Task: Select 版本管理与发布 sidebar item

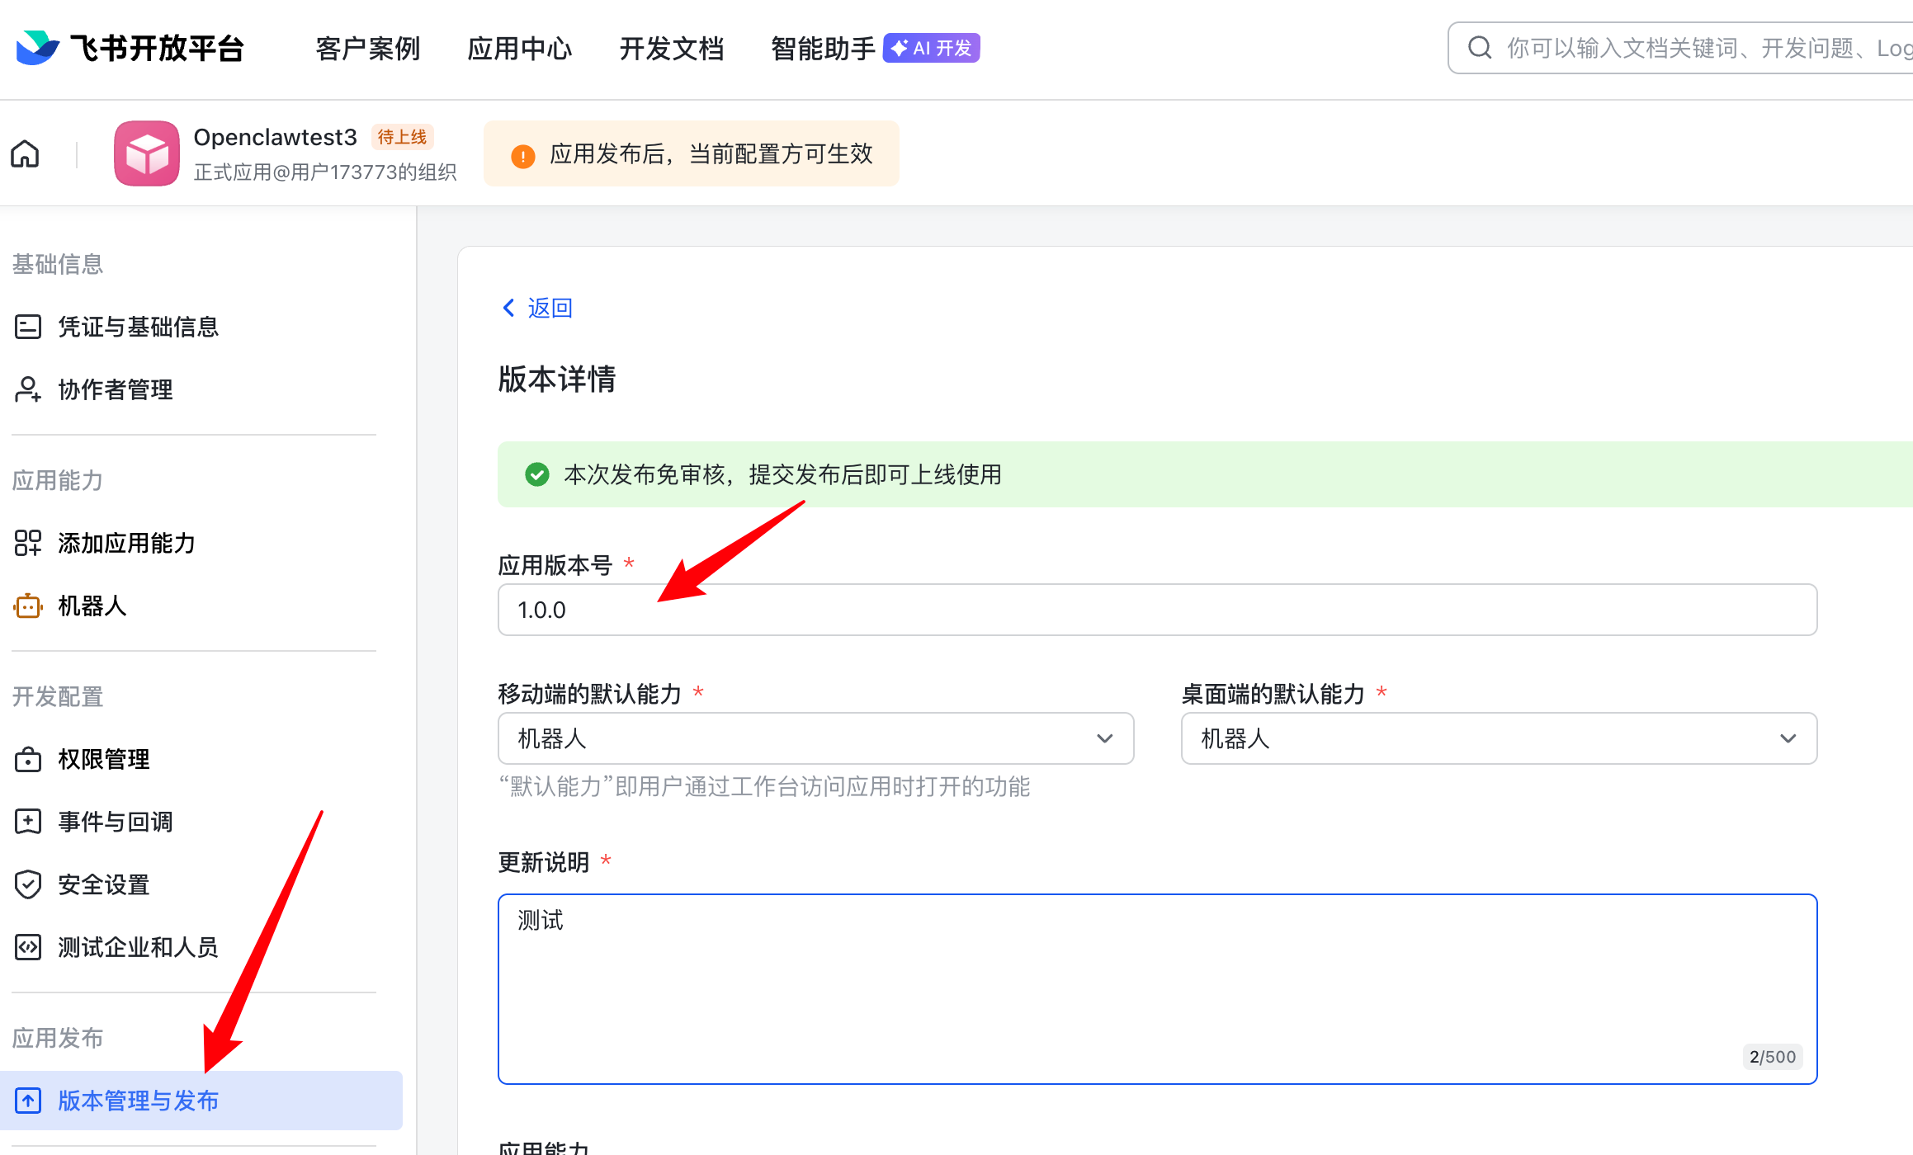Action: tap(138, 1101)
